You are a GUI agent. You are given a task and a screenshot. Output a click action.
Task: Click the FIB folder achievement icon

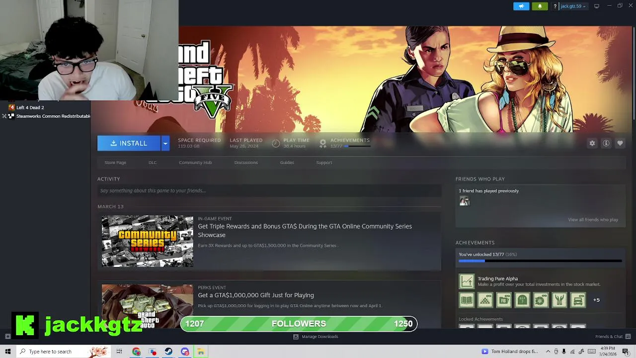coord(504,300)
